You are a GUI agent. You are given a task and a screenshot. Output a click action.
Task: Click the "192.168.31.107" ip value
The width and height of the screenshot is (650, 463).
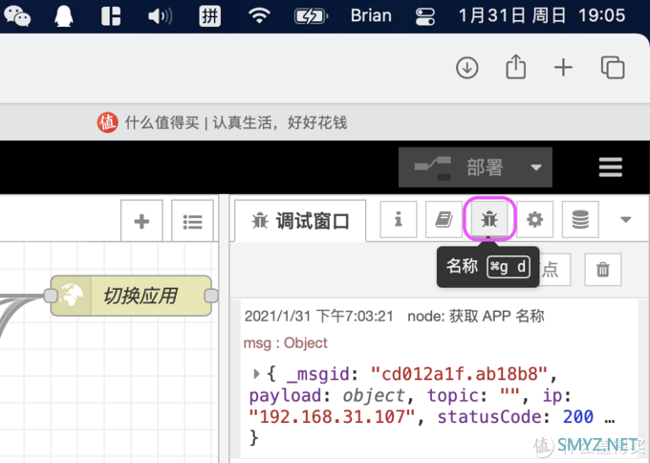[332, 416]
